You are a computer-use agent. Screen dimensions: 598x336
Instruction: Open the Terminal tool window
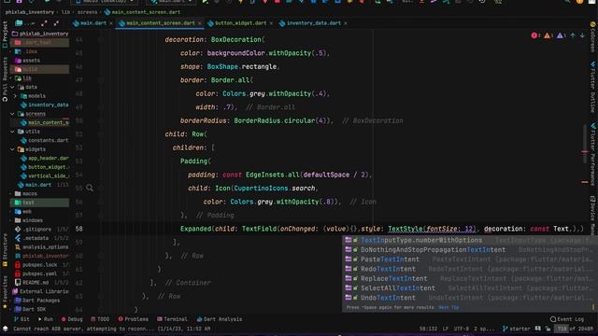172,319
